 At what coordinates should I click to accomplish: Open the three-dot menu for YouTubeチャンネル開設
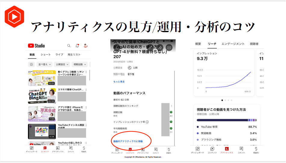coord(86,125)
